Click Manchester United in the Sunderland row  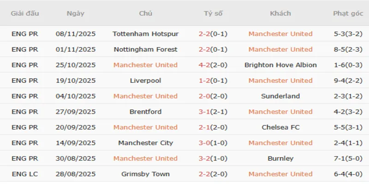tap(145, 96)
